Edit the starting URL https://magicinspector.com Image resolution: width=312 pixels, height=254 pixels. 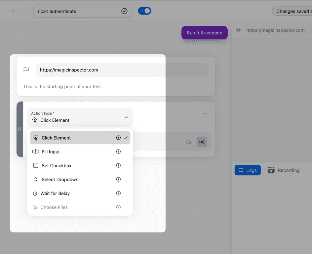pyautogui.click(x=122, y=70)
